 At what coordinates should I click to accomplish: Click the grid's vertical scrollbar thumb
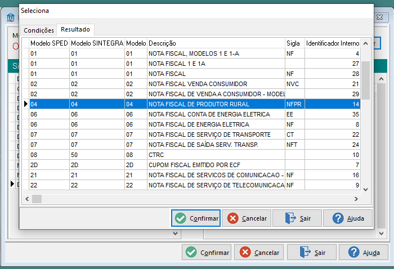[x=366, y=80]
